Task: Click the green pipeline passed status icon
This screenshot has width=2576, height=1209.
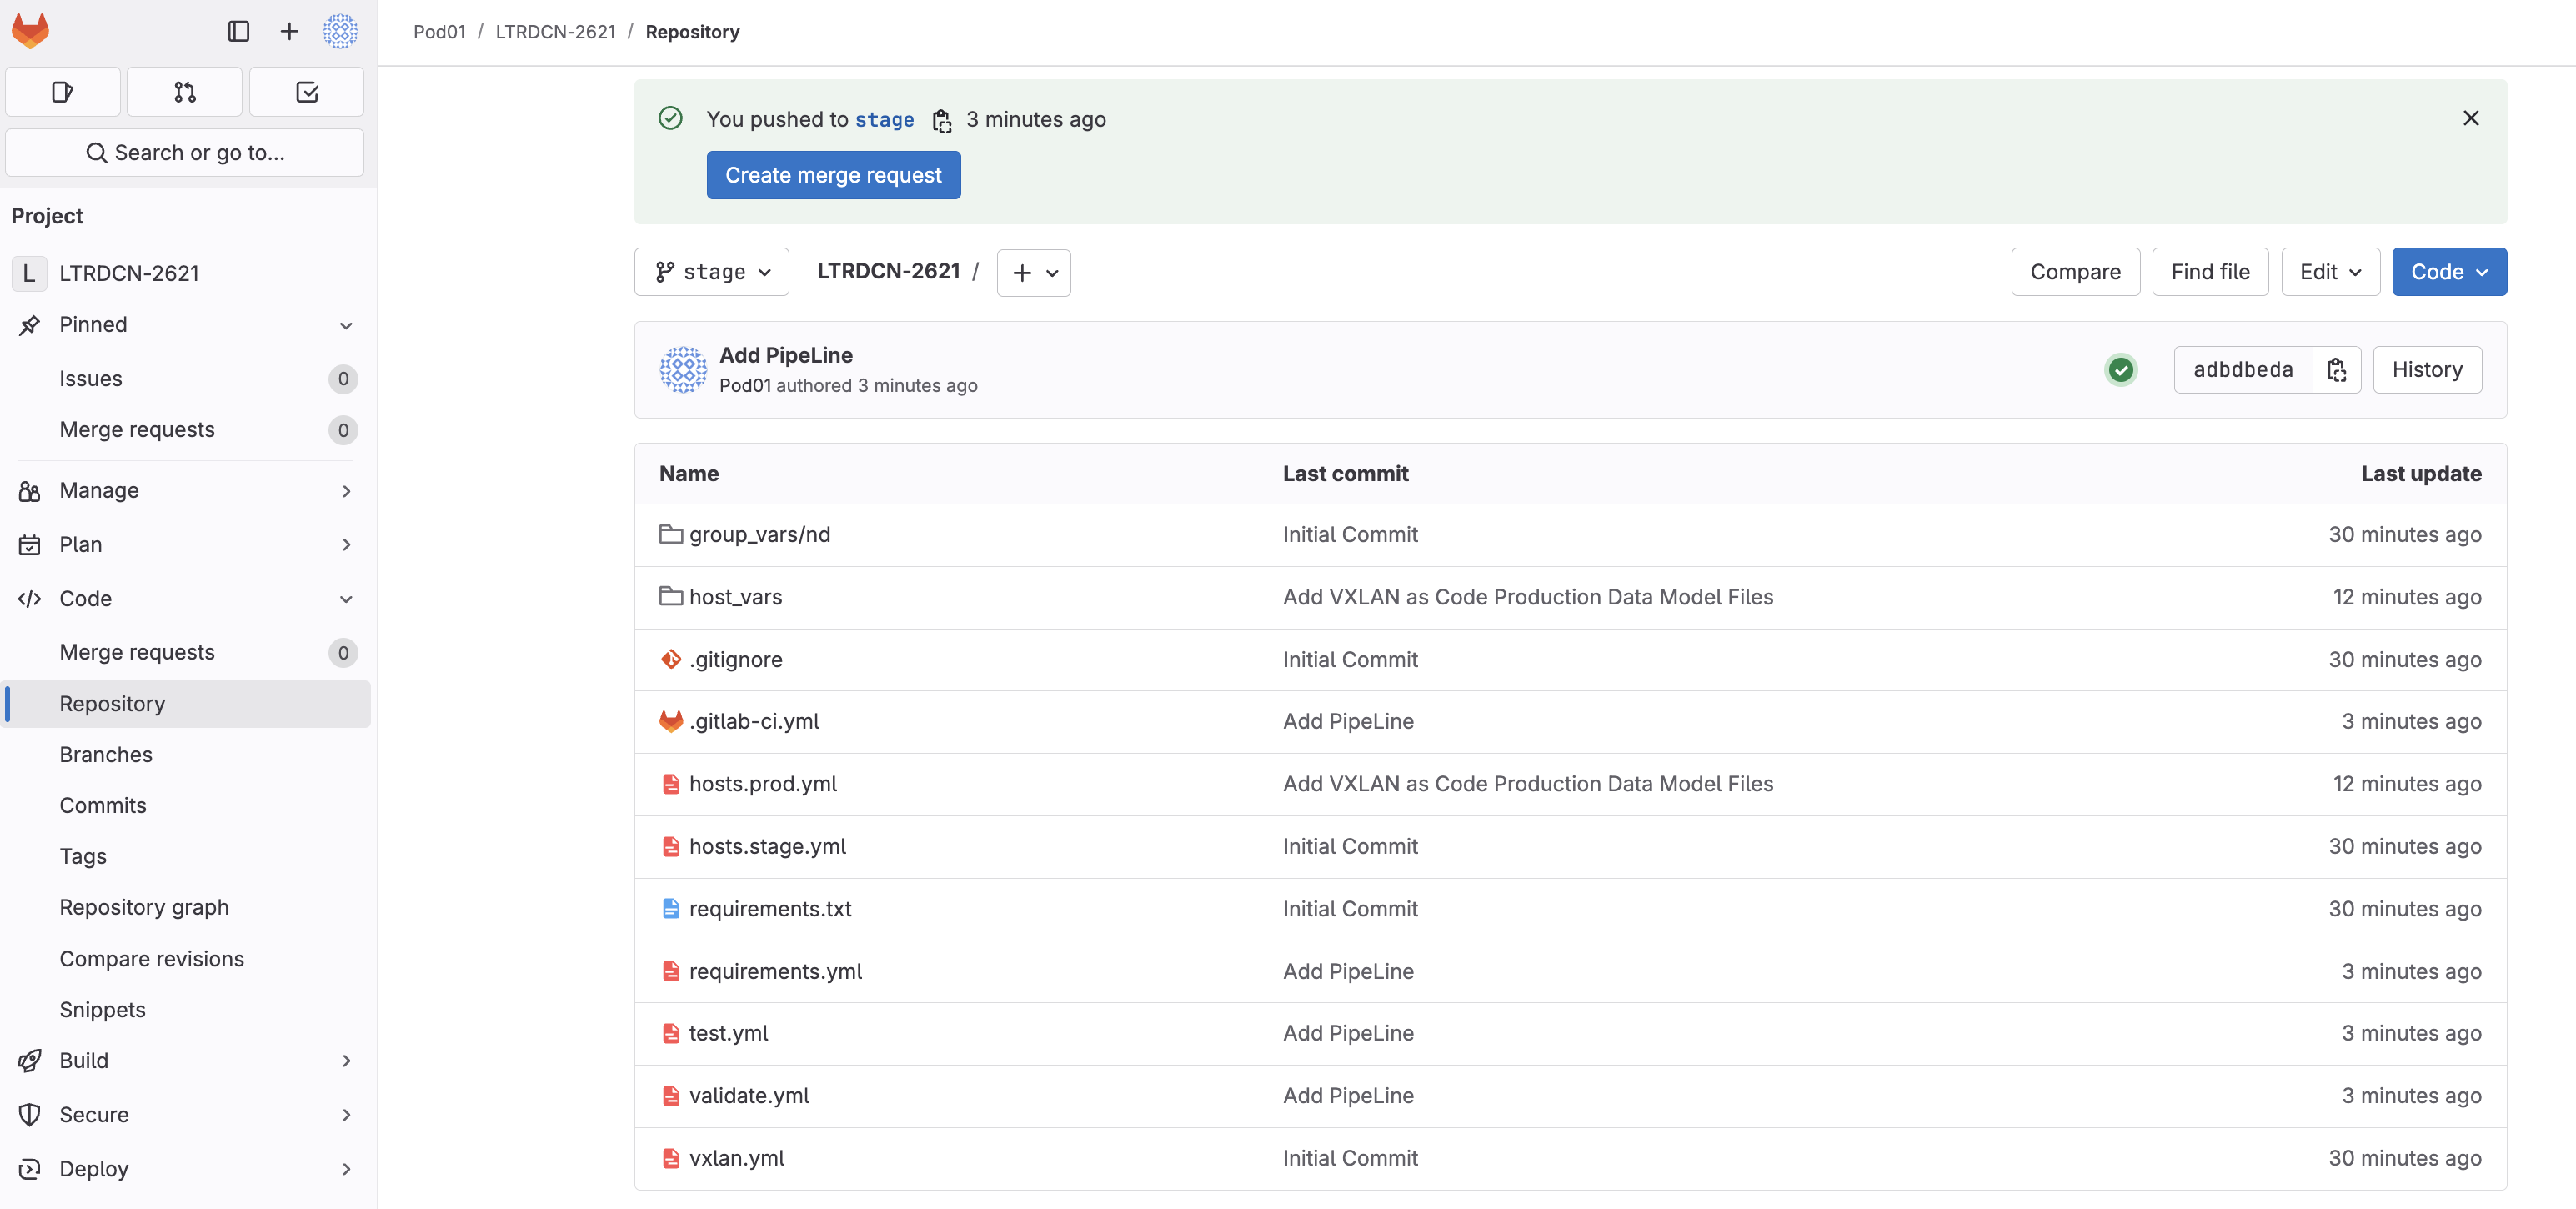Action: click(x=2120, y=370)
